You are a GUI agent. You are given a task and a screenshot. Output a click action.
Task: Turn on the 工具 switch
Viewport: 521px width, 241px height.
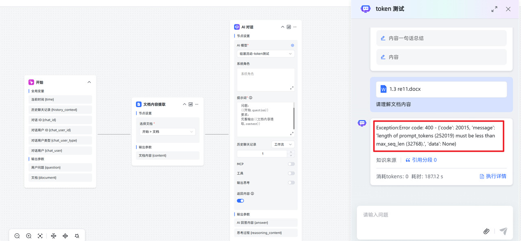click(291, 173)
